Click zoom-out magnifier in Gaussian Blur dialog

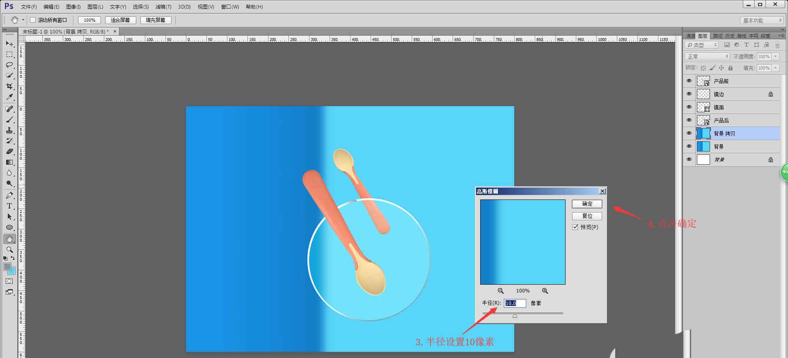(501, 291)
